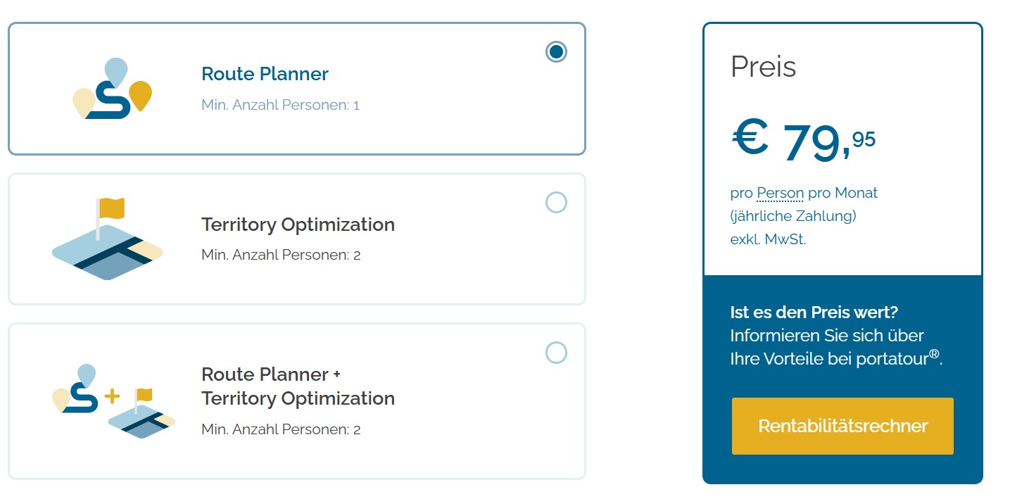
Task: Click 'Ist es den Preis wert?' text
Action: (x=814, y=312)
